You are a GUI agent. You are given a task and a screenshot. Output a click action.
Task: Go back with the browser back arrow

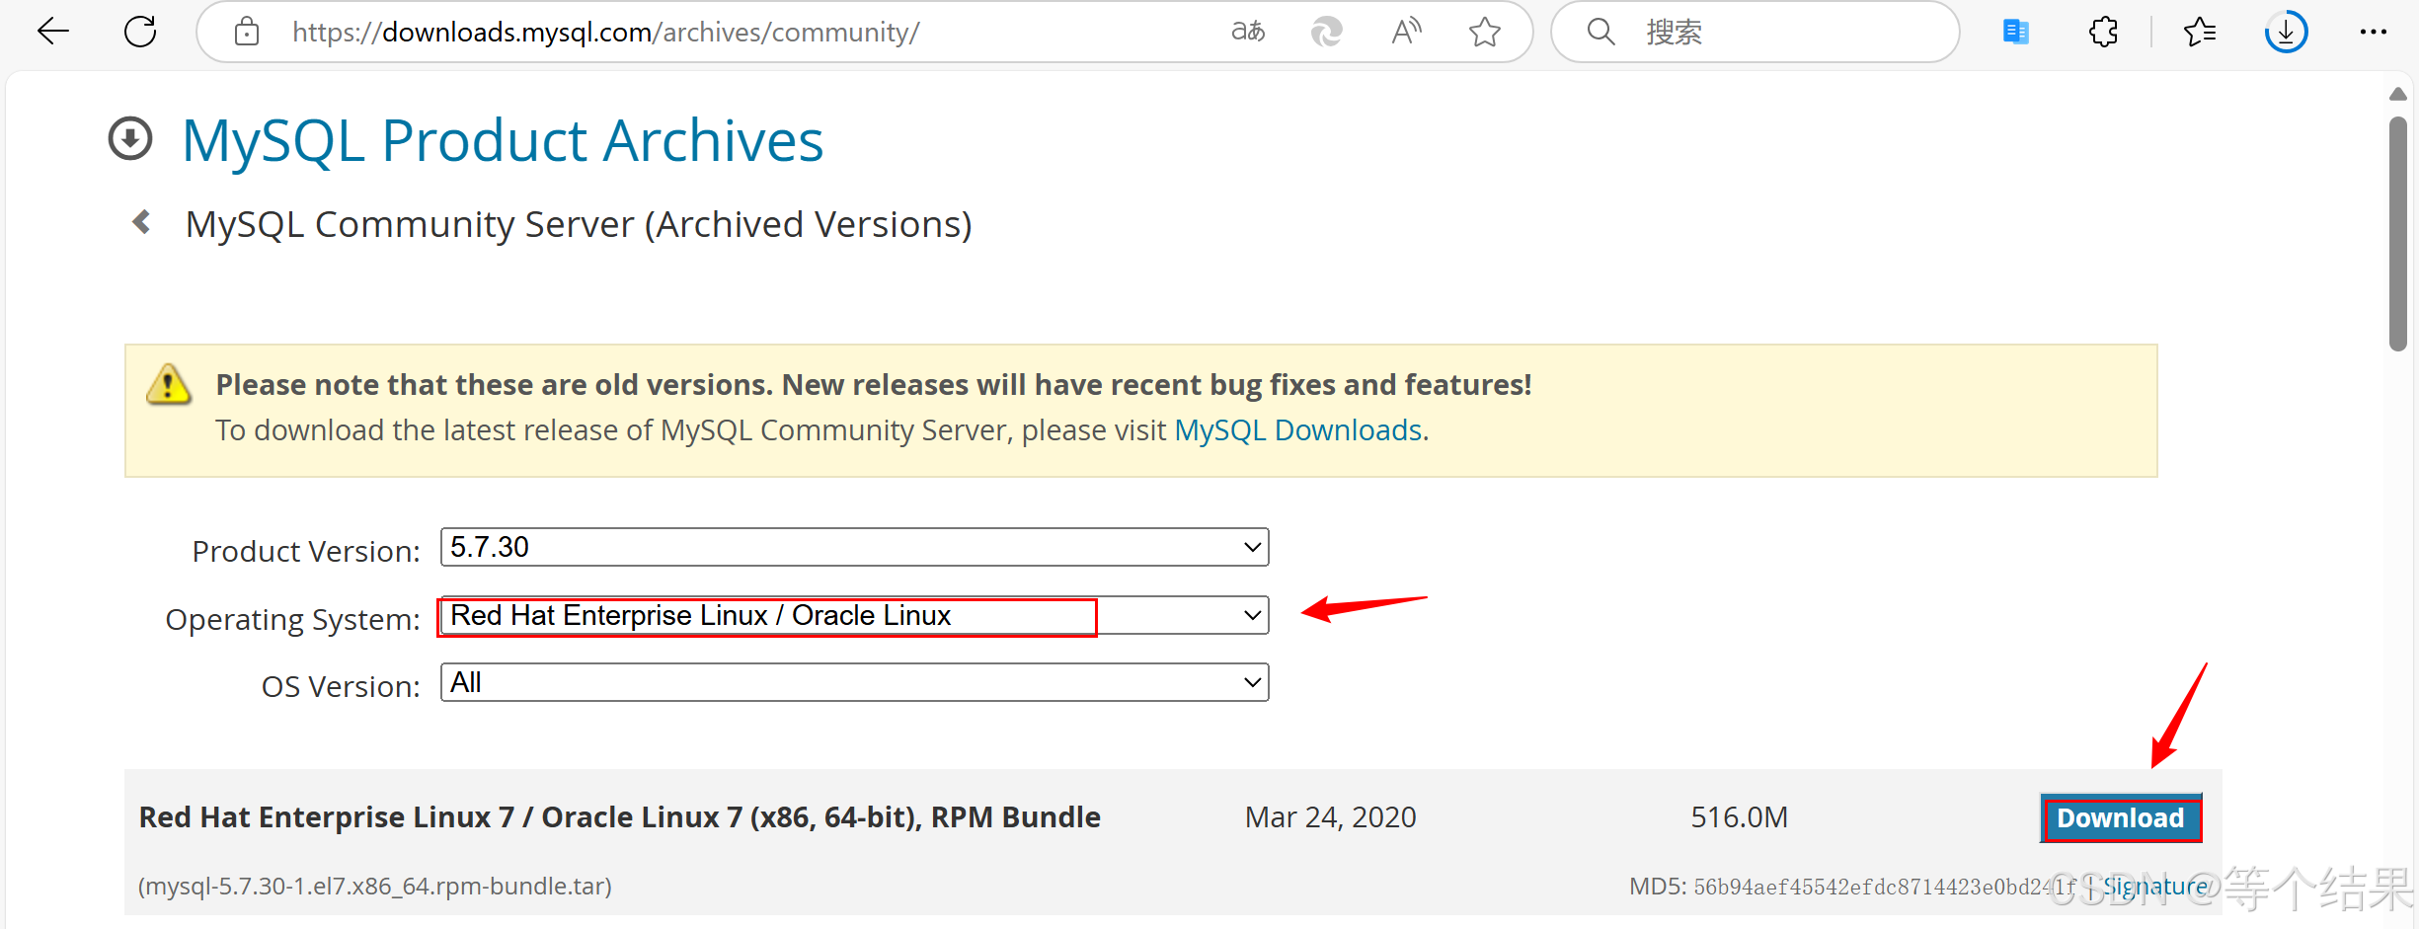53,32
